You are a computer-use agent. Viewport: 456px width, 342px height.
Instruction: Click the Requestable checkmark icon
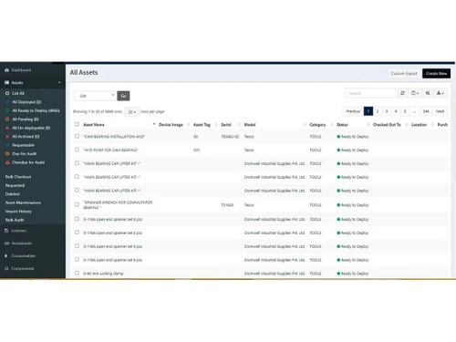point(7,145)
